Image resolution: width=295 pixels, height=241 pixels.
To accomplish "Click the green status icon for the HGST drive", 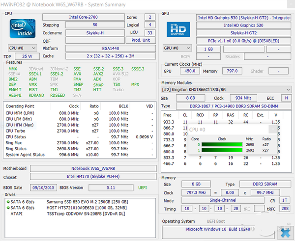I will [8, 208].
